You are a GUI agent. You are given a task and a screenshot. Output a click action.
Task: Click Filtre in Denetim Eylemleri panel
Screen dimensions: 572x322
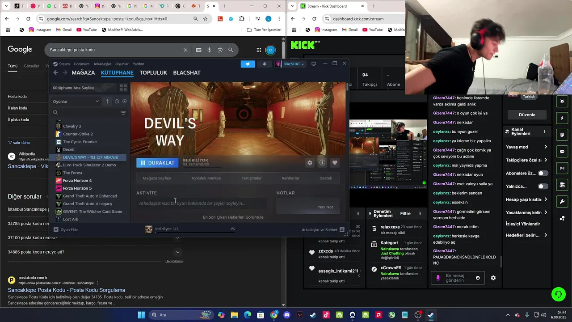405,214
